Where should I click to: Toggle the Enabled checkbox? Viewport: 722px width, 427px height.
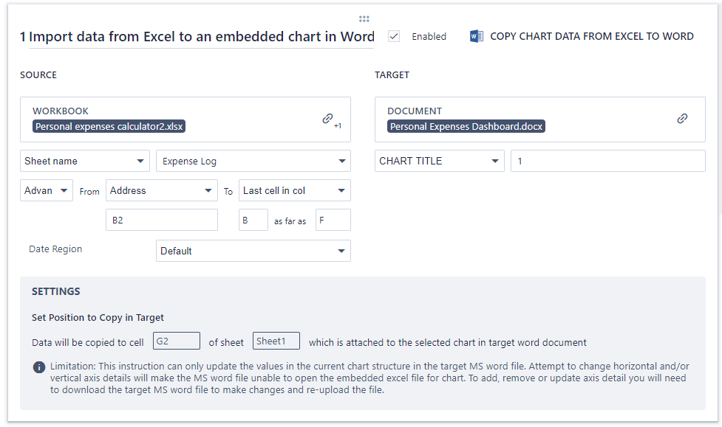(x=395, y=36)
